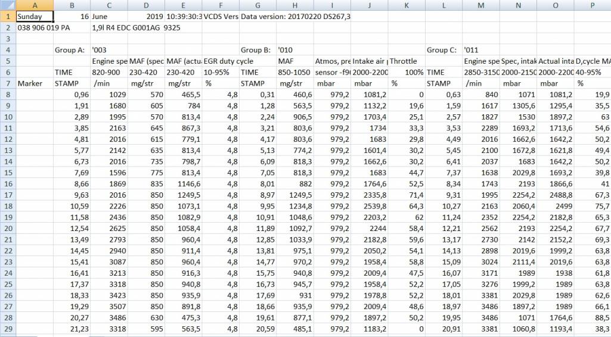Click the 'Data version: 20170220 DS267,3' cell
This screenshot has height=337, width=611.
(x=295, y=17)
